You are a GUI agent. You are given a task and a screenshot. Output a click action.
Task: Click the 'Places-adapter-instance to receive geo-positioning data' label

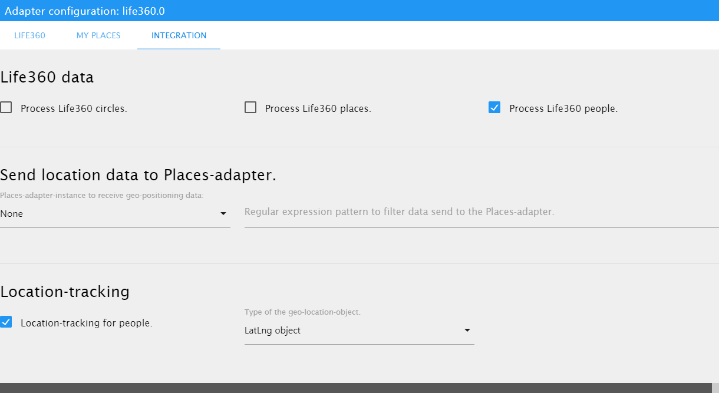(102, 195)
